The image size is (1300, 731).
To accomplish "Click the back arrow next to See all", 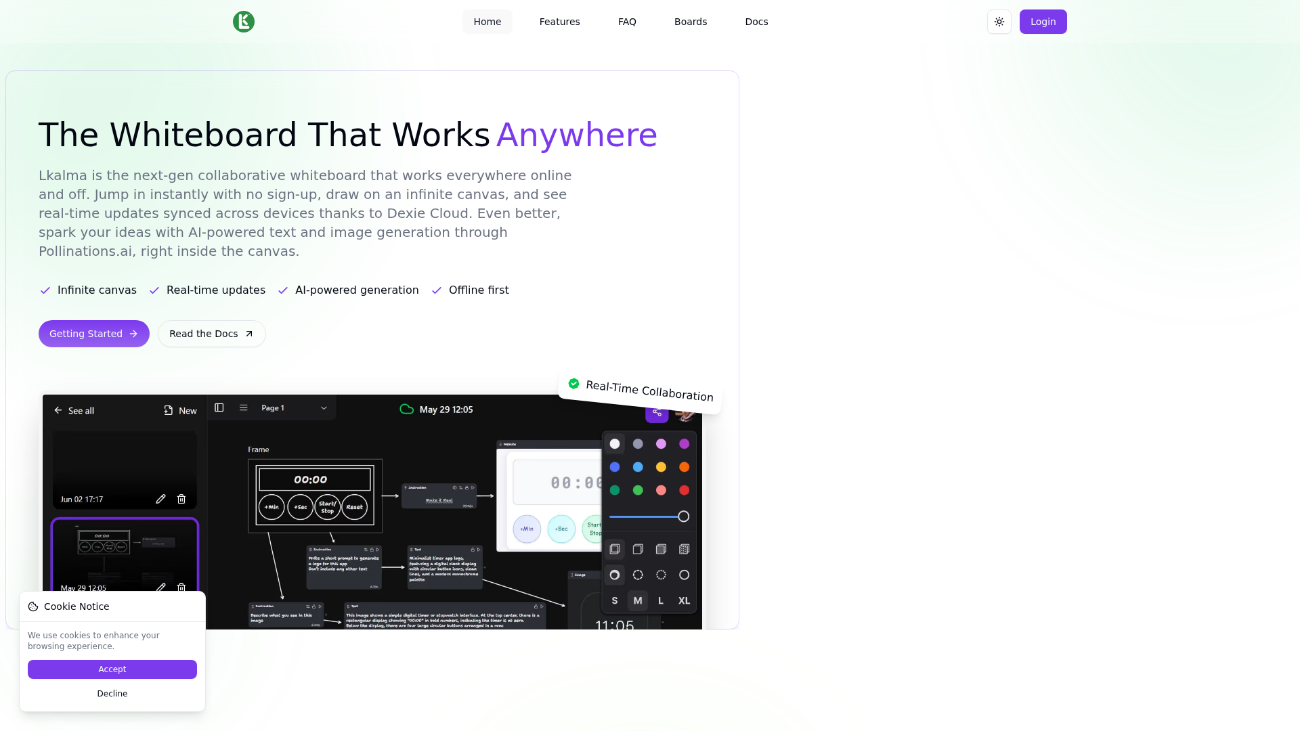I will [58, 410].
